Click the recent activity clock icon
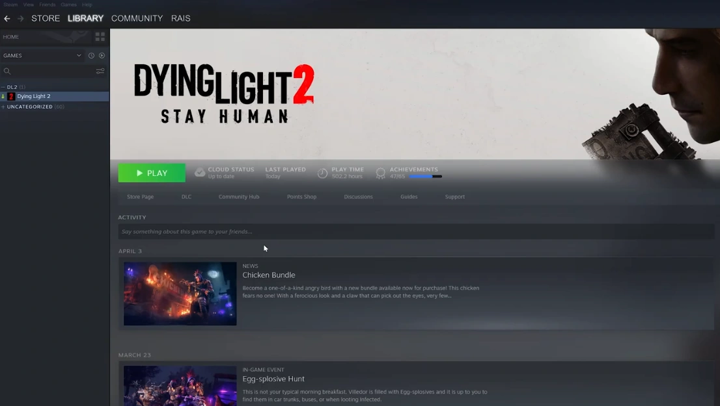This screenshot has height=406, width=720. coord(91,55)
